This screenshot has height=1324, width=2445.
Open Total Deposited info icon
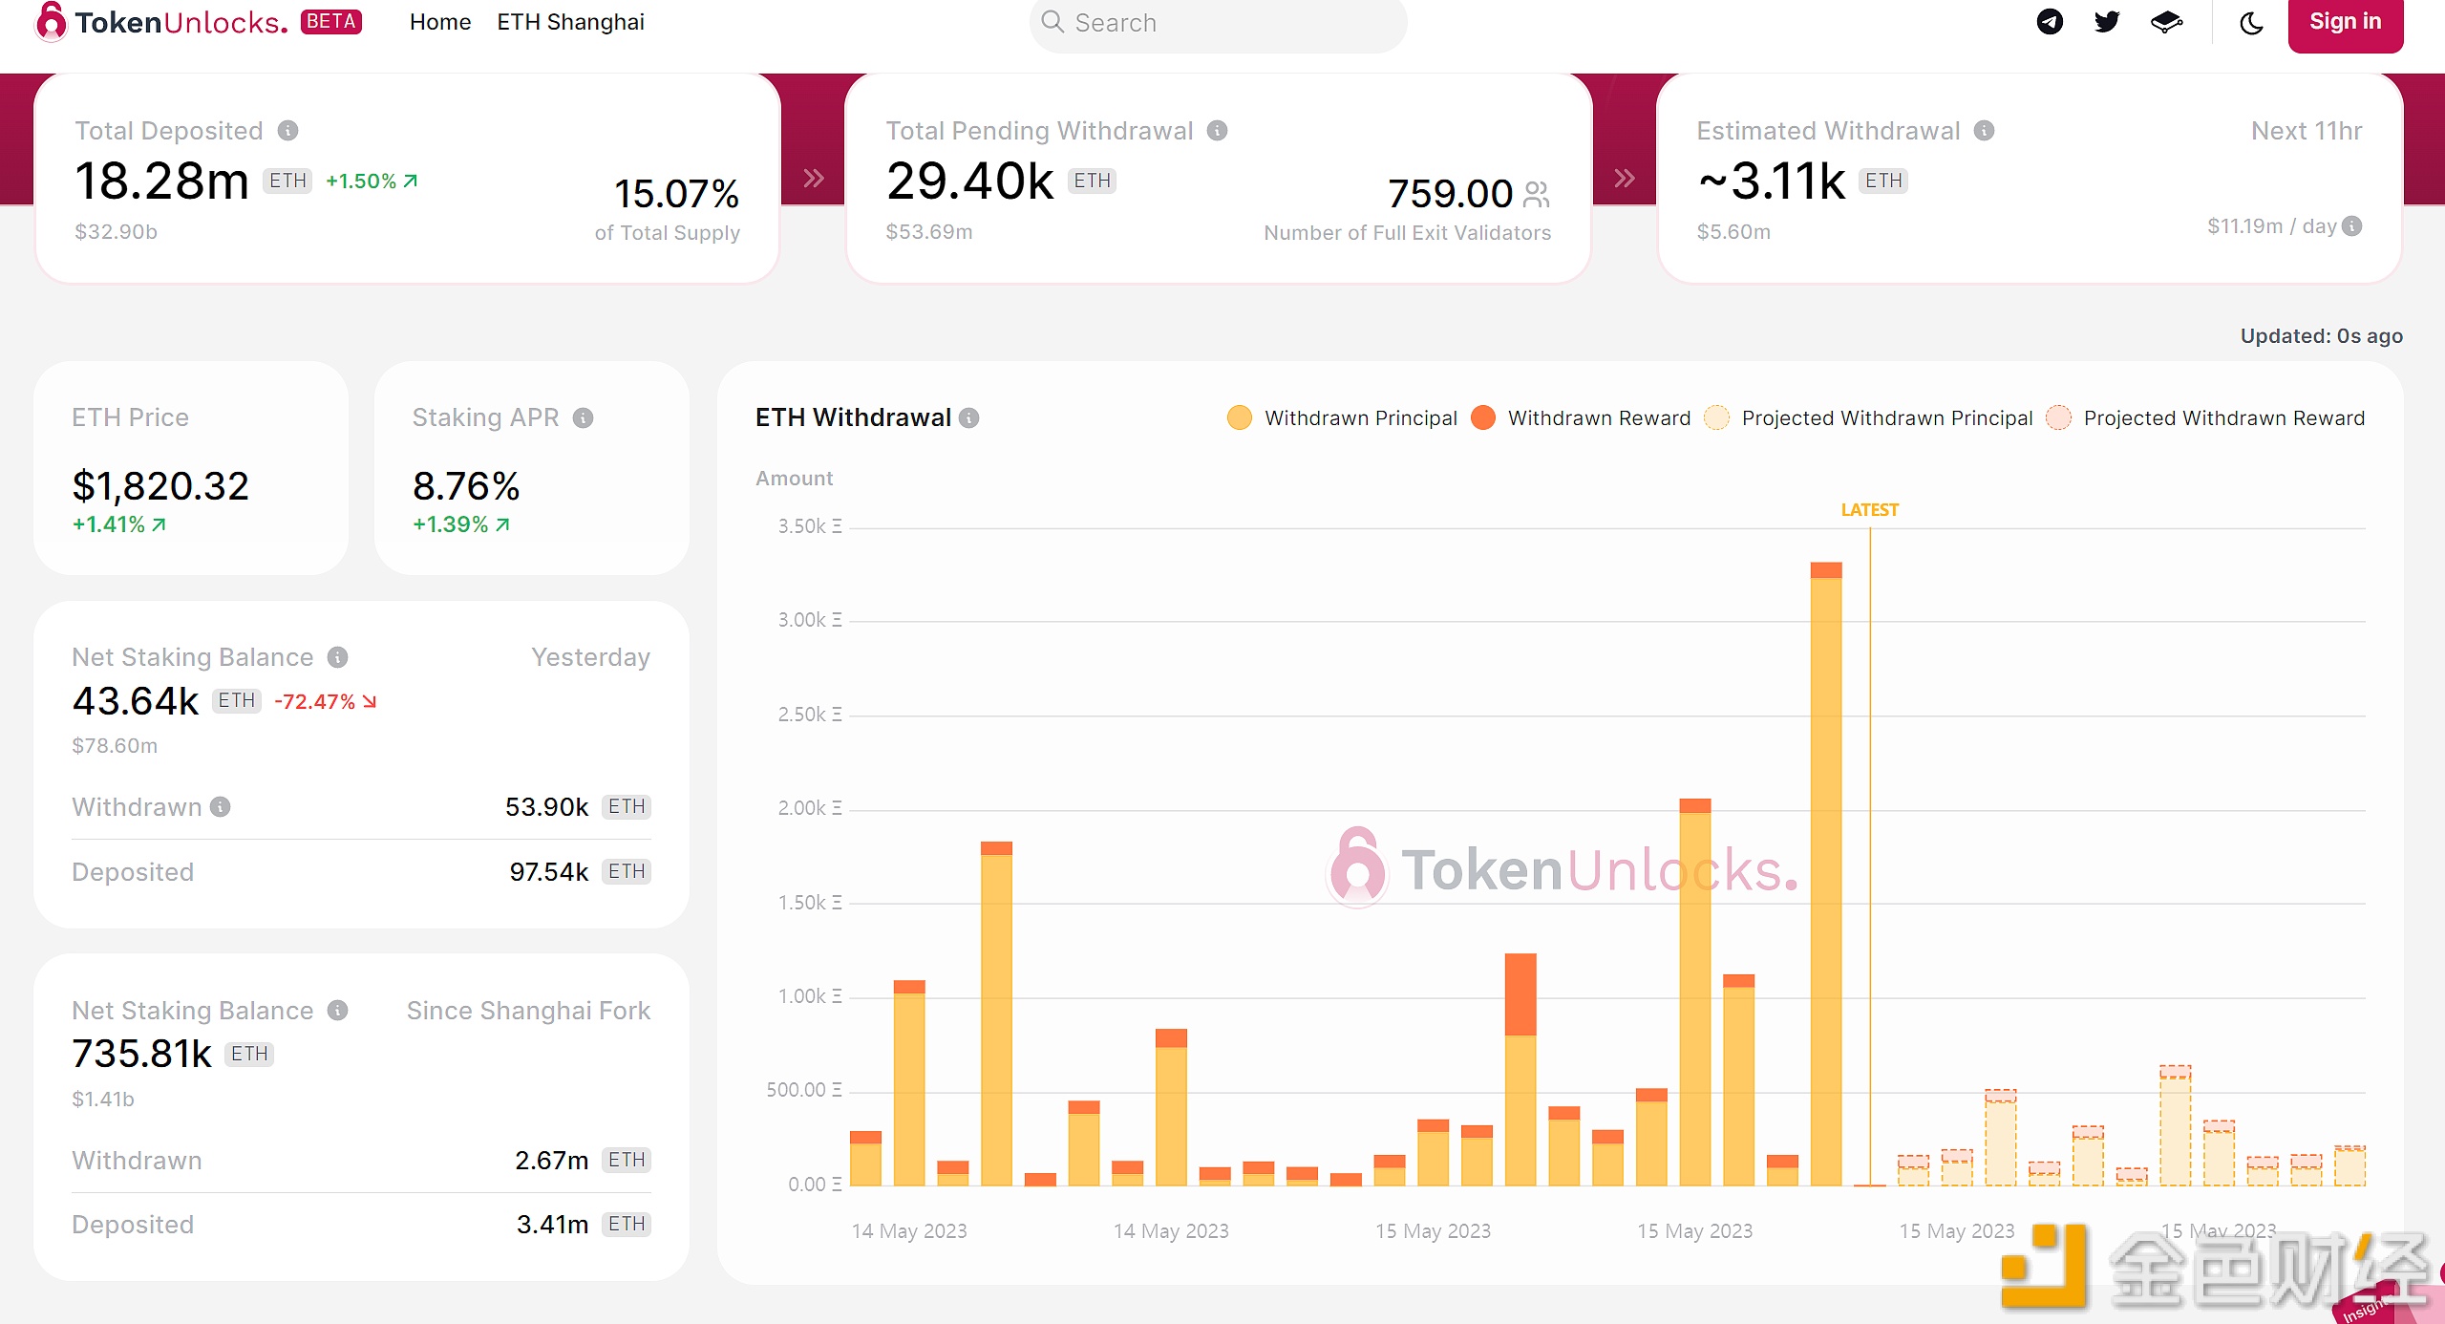(x=287, y=131)
